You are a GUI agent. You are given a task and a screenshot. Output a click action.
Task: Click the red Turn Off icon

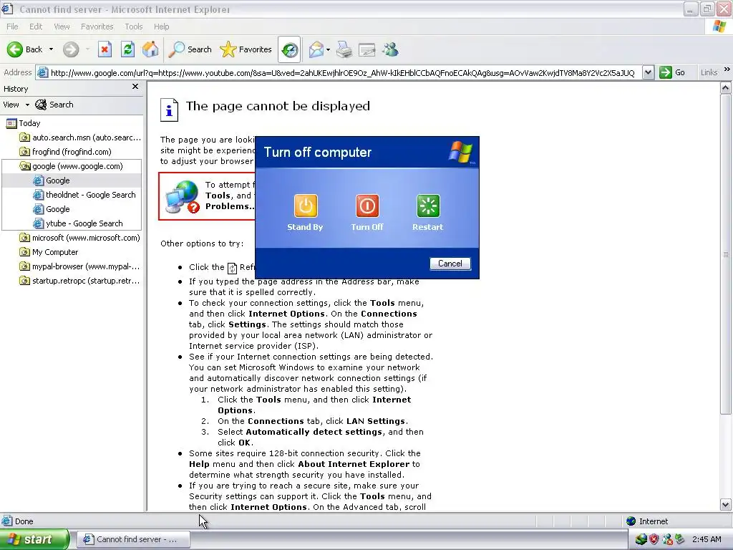367,206
